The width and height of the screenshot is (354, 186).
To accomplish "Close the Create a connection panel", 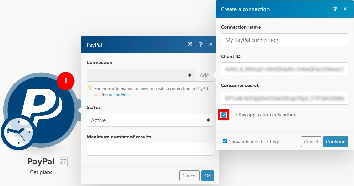I will (x=345, y=9).
